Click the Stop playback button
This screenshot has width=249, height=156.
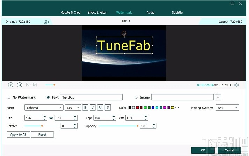coord(20,85)
